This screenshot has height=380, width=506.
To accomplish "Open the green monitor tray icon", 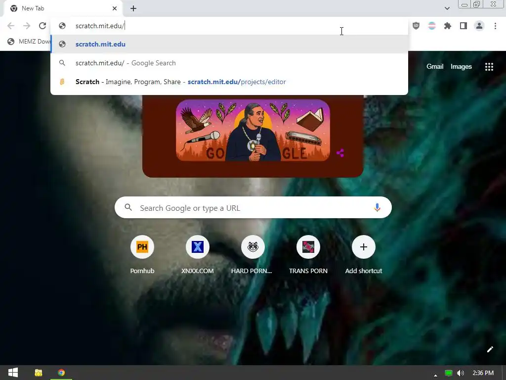I will point(449,373).
